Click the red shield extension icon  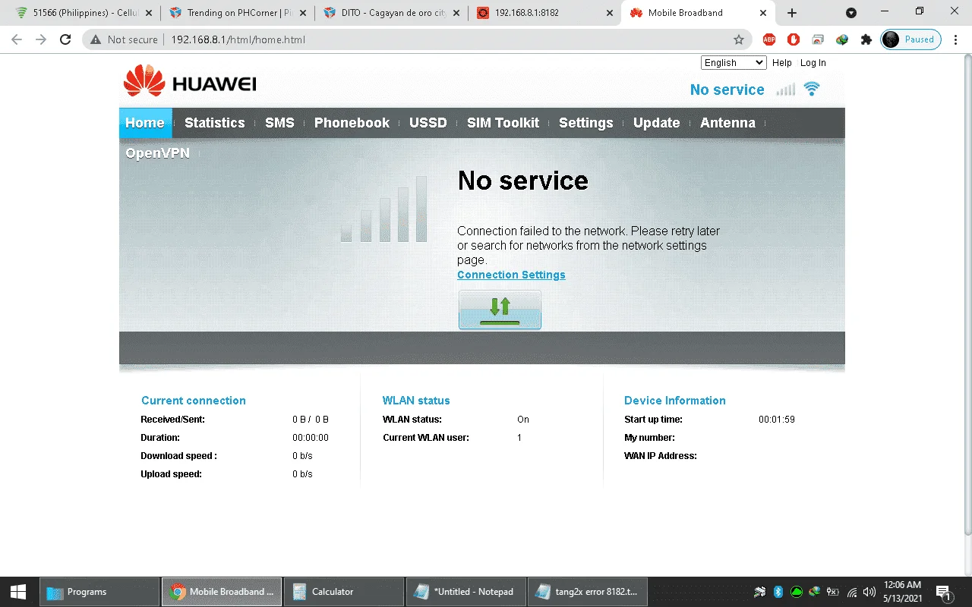point(794,39)
